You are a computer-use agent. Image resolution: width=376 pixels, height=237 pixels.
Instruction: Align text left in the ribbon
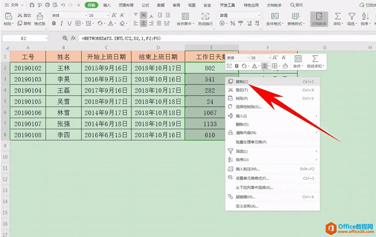point(136,23)
